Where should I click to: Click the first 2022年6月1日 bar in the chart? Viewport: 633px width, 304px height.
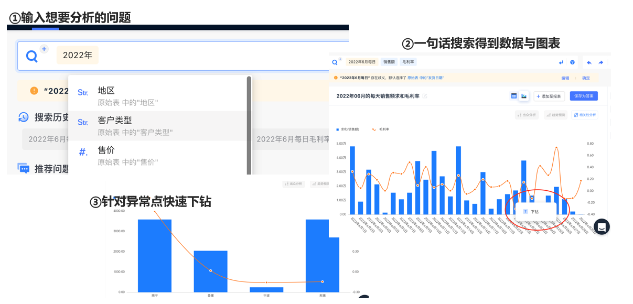(352, 180)
